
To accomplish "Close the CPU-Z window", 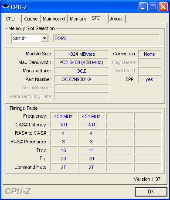I will [163, 7].
